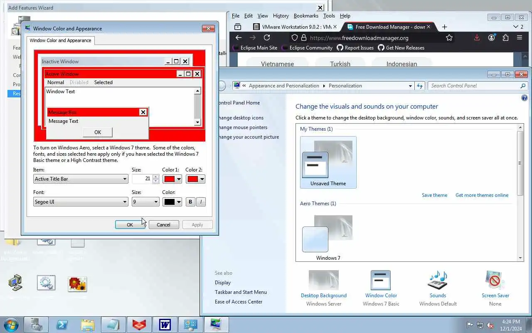The height and width of the screenshot is (333, 532).
Task: Click the Save theme link
Action: click(434, 195)
